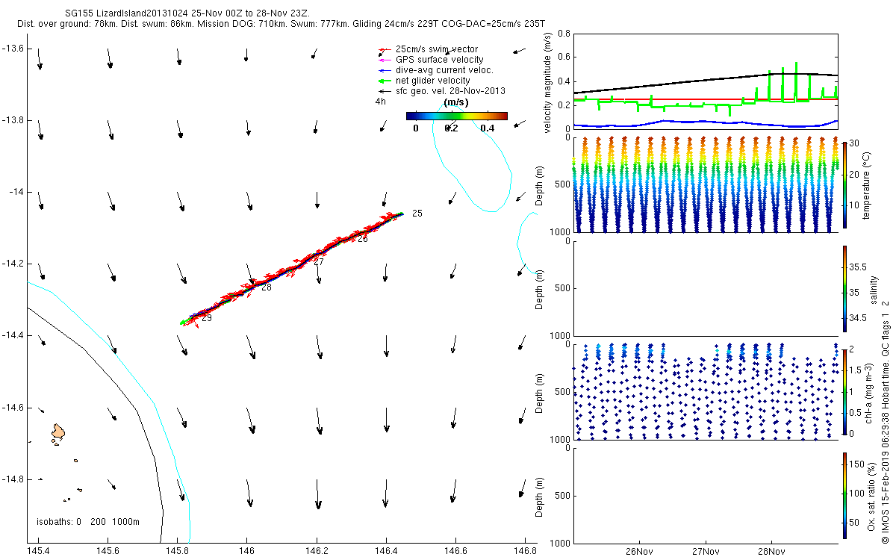Click '500' depth tick of salinity panel
This screenshot has width=896, height=560.
[x=561, y=288]
